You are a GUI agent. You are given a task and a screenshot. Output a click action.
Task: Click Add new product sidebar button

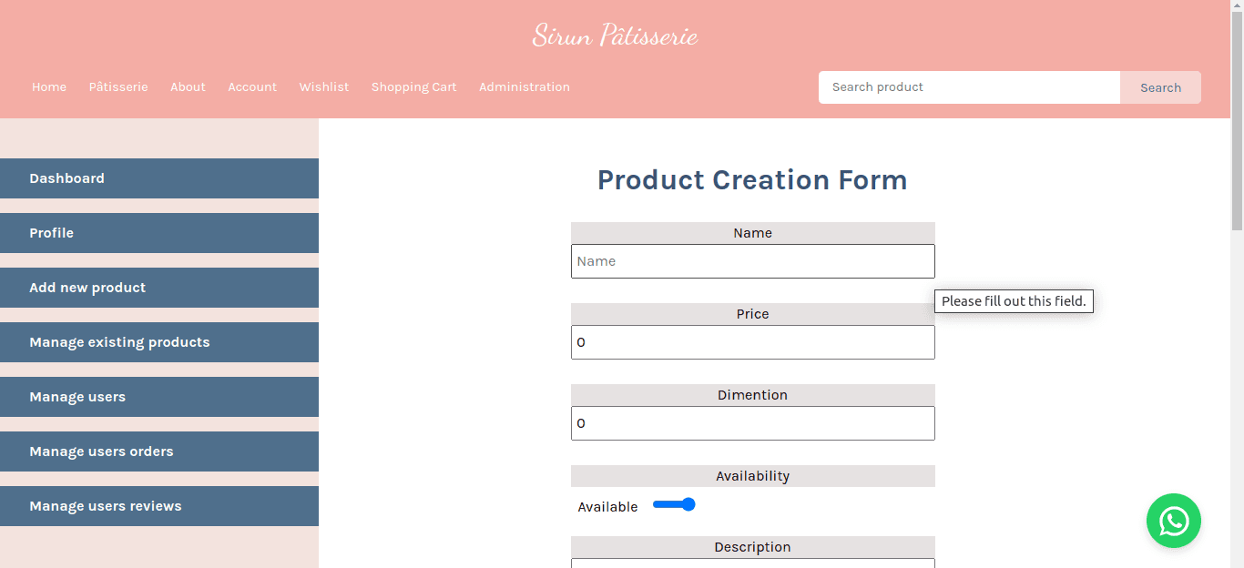159,288
